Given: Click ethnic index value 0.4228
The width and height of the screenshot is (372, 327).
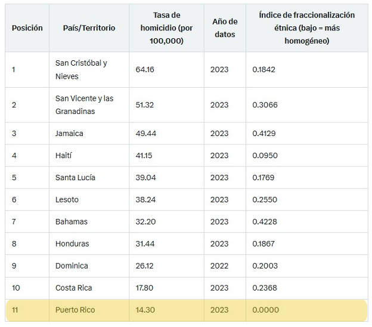Looking at the screenshot, I should tap(263, 222).
